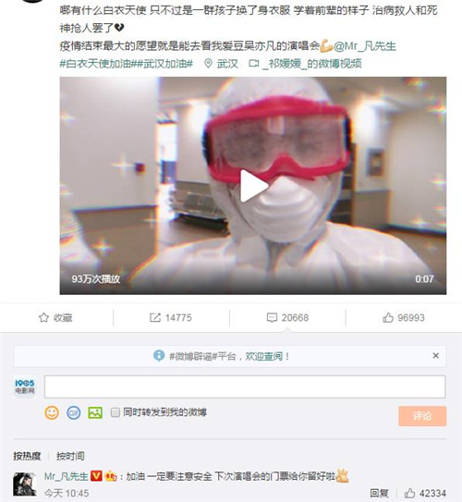Play the video with the center play button
The width and height of the screenshot is (462, 502).
[x=253, y=187]
